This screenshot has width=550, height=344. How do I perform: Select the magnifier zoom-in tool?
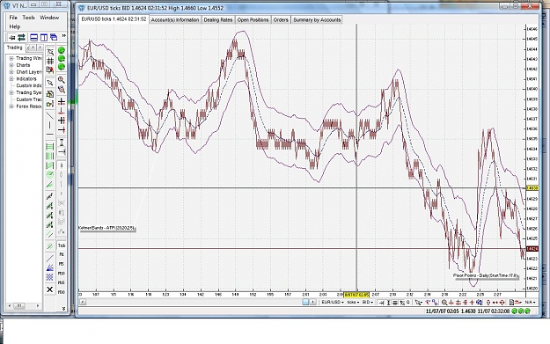62,80
